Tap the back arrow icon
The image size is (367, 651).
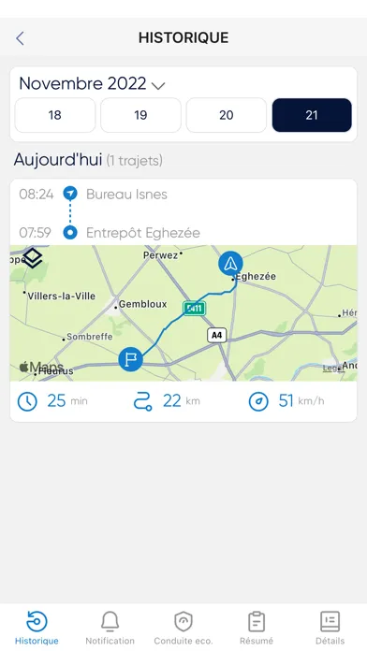(x=20, y=38)
